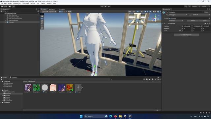Open File Explorer from the taskbar
211x119 pixels.
pos(120,116)
